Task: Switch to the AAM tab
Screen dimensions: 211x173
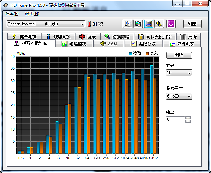Action: [109, 44]
